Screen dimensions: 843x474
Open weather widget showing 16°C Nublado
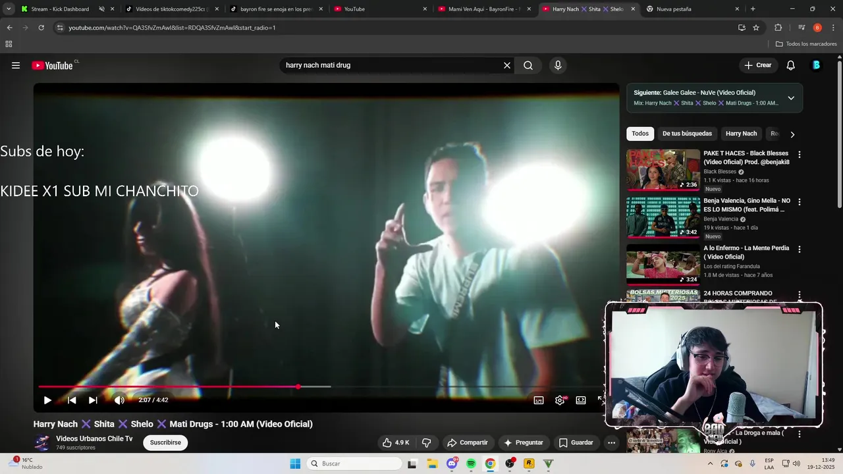pyautogui.click(x=26, y=463)
